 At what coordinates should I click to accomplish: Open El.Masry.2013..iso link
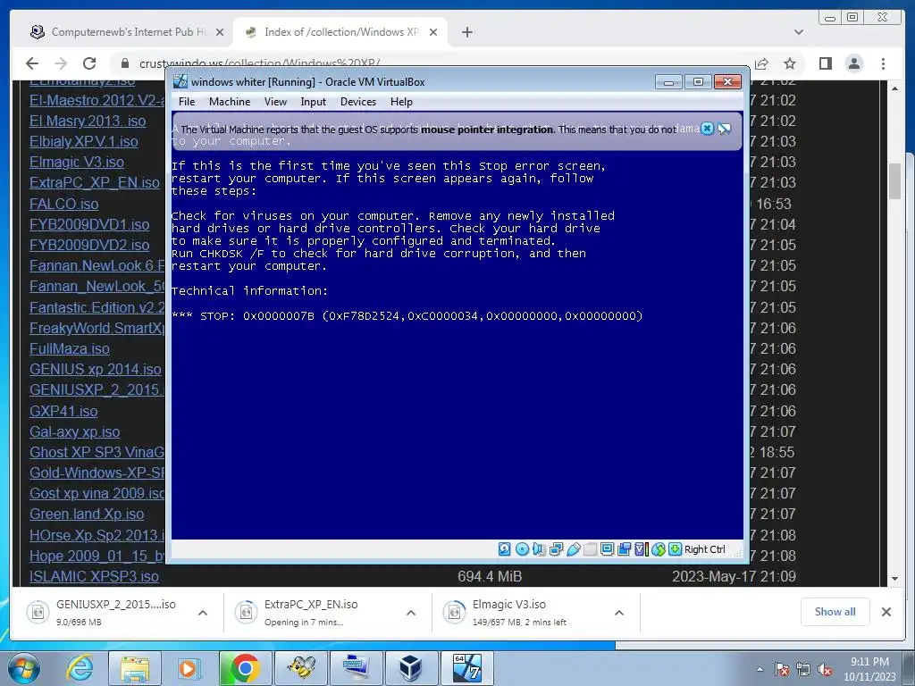(x=88, y=121)
